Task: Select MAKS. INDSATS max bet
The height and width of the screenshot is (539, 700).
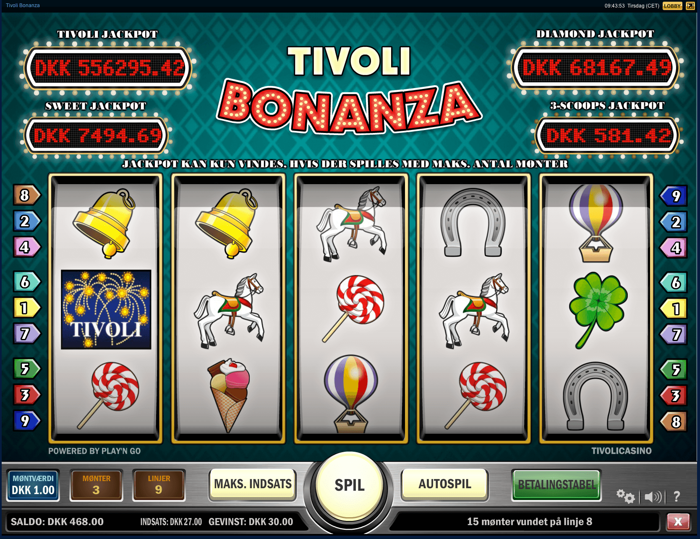Action: [253, 484]
